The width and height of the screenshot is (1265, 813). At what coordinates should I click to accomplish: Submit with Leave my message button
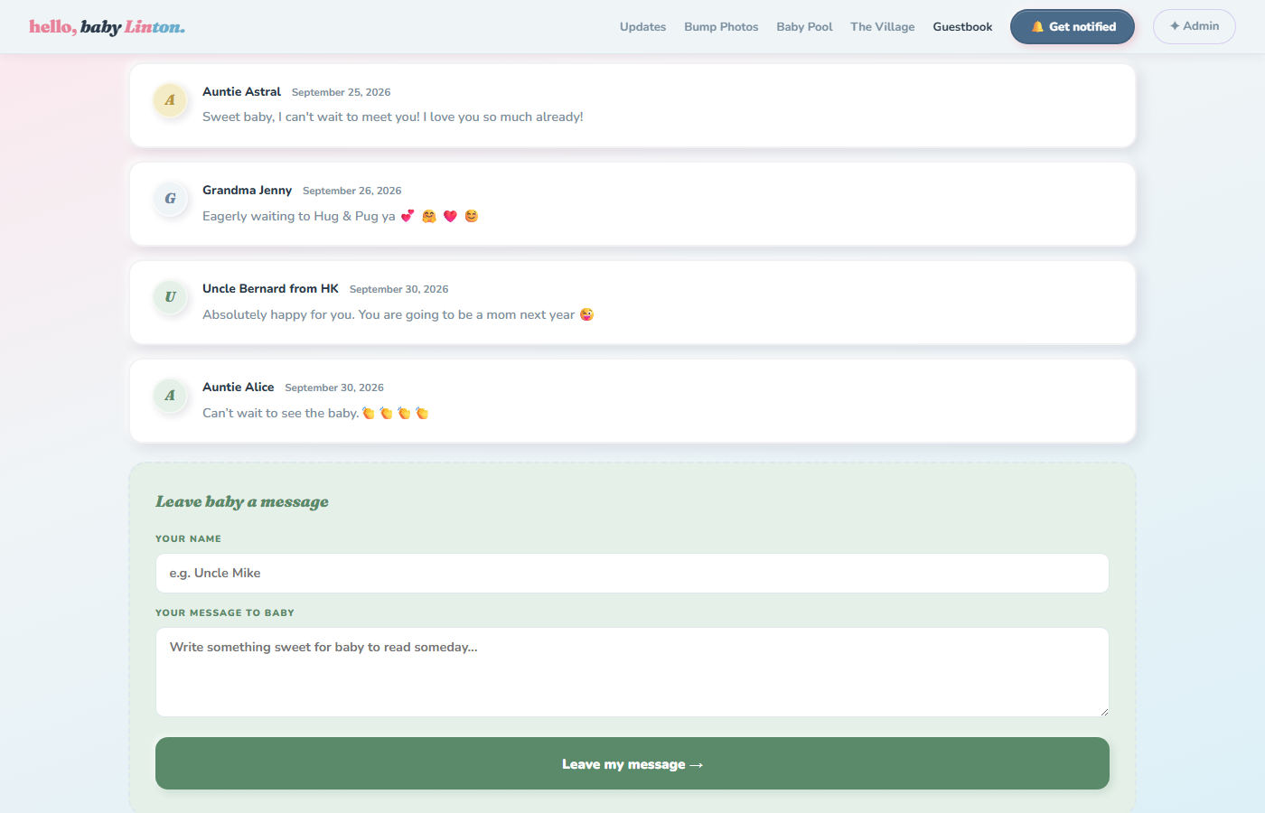point(632,763)
